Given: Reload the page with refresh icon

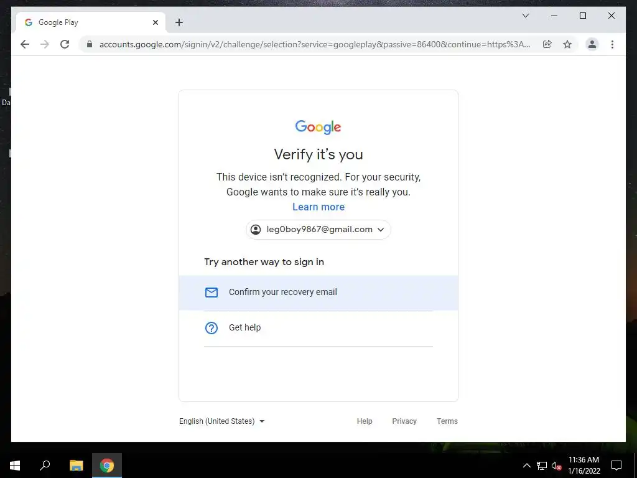Looking at the screenshot, I should point(65,44).
